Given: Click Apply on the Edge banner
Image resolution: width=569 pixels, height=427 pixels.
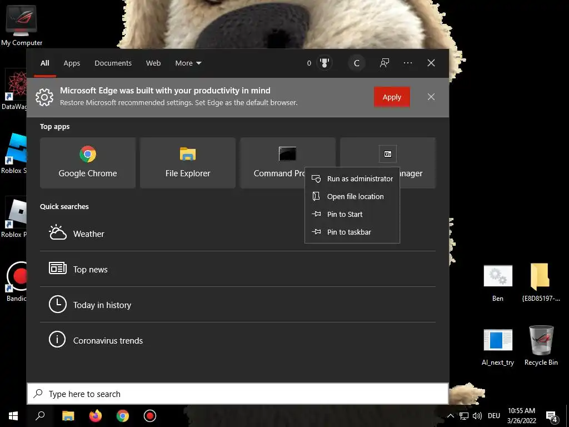Looking at the screenshot, I should click(392, 97).
